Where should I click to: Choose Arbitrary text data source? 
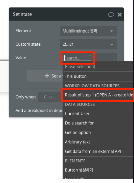coord(77,142)
